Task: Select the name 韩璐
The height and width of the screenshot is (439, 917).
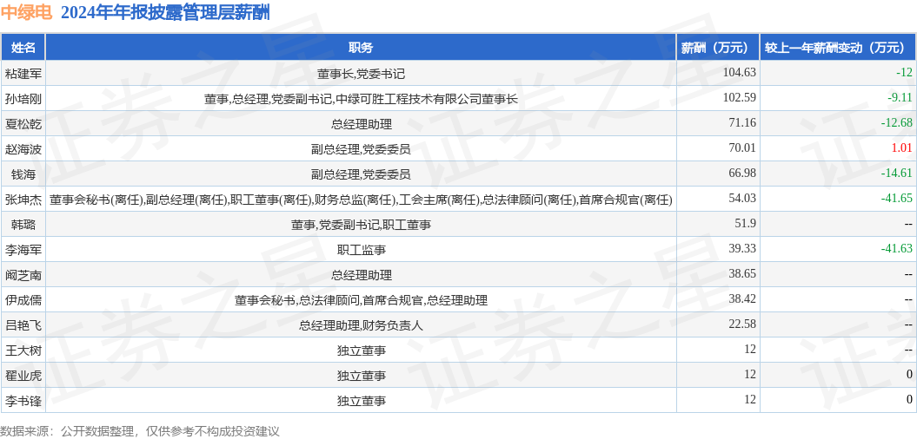Action: (x=23, y=224)
